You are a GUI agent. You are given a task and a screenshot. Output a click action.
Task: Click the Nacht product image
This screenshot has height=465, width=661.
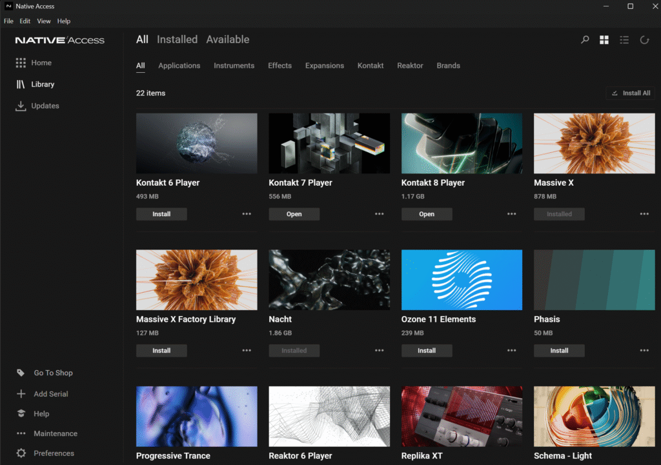tap(329, 280)
